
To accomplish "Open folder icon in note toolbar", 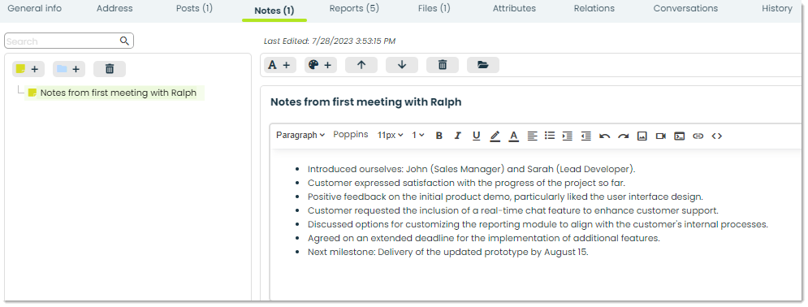I will pos(483,65).
